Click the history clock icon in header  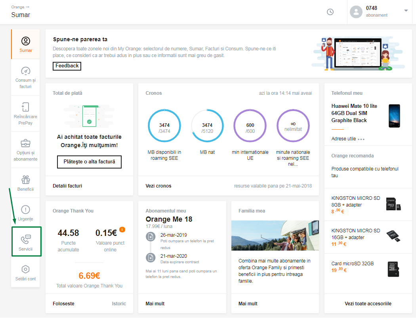[330, 12]
